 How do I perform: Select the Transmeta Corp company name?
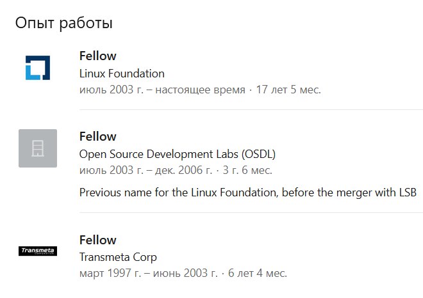[x=118, y=257]
